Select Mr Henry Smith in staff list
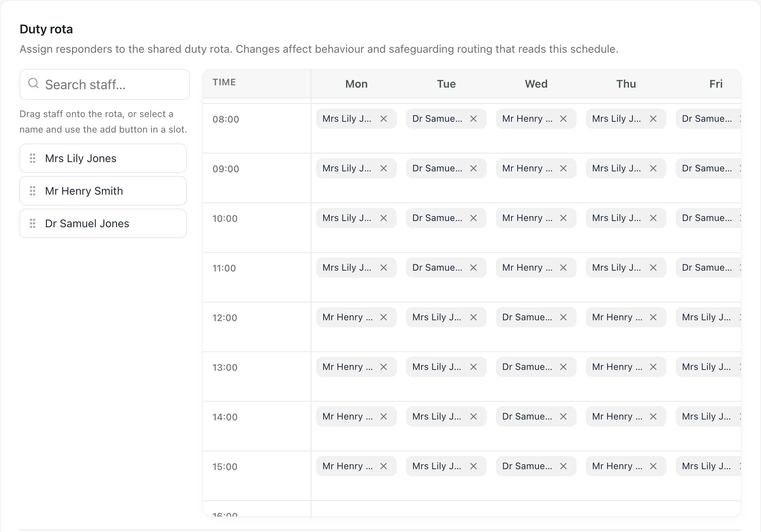Image resolution: width=761 pixels, height=532 pixels. 103,191
